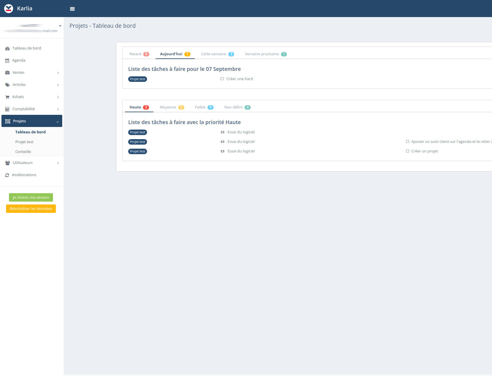Expand the Articles submenu chevron
The image size is (492, 376).
pyautogui.click(x=58, y=85)
